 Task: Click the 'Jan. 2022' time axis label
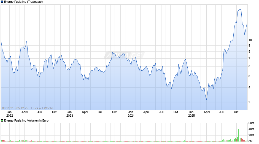10,114
